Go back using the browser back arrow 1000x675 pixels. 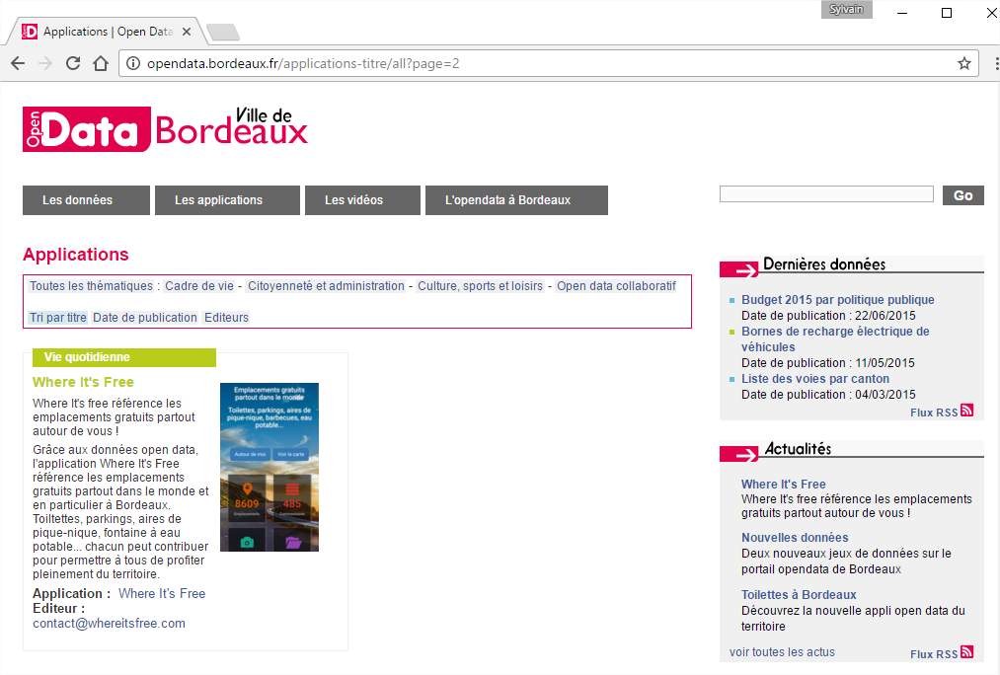(18, 63)
